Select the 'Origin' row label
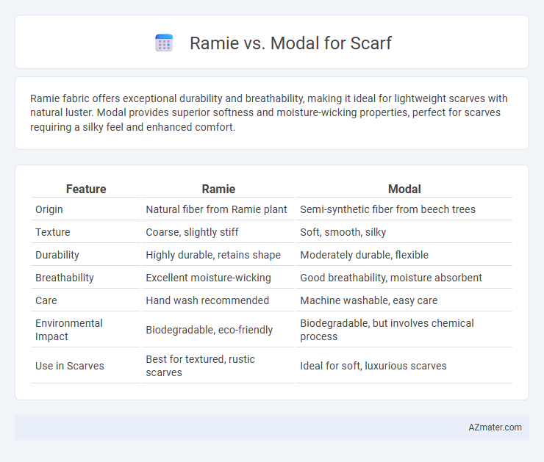The image size is (544, 462). point(49,209)
